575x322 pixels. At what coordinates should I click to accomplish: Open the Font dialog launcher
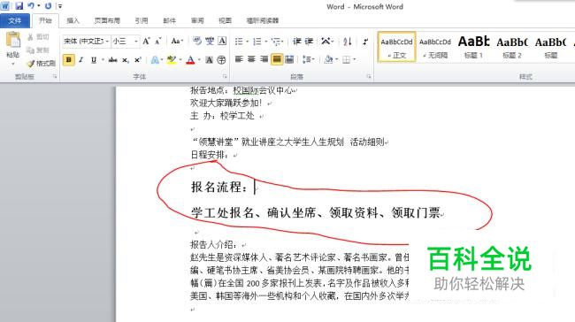[225, 76]
